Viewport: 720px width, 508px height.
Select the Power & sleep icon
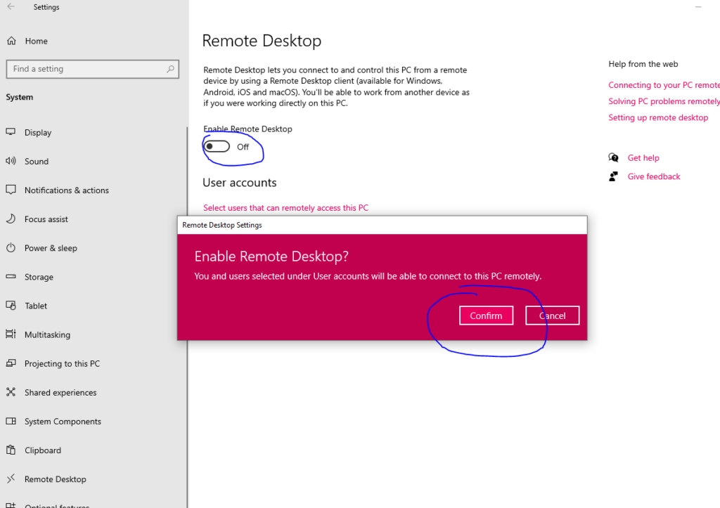12,247
